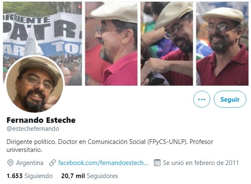This screenshot has width=251, height=184.
Task: Click the Fernando Esteche display name
Action: [41, 120]
